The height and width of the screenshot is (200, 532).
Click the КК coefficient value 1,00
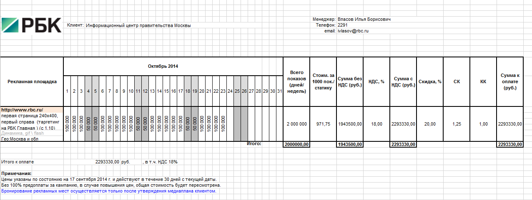pyautogui.click(x=483, y=124)
